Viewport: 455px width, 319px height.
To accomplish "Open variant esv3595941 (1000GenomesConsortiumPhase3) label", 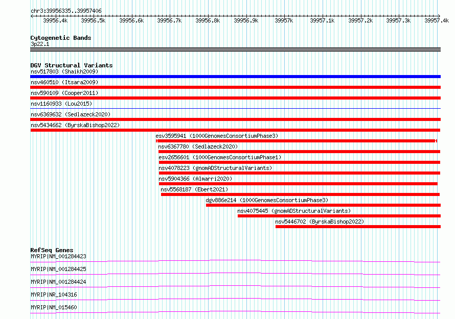I will (x=217, y=136).
